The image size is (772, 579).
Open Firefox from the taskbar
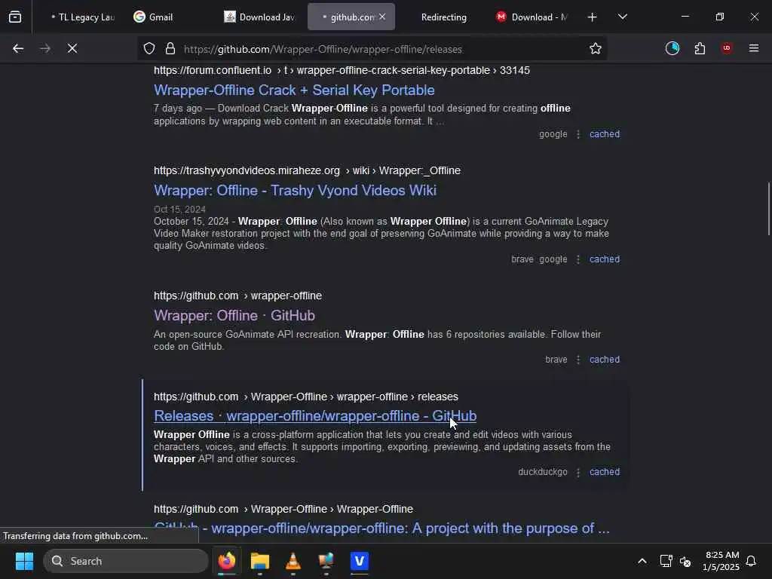click(226, 561)
